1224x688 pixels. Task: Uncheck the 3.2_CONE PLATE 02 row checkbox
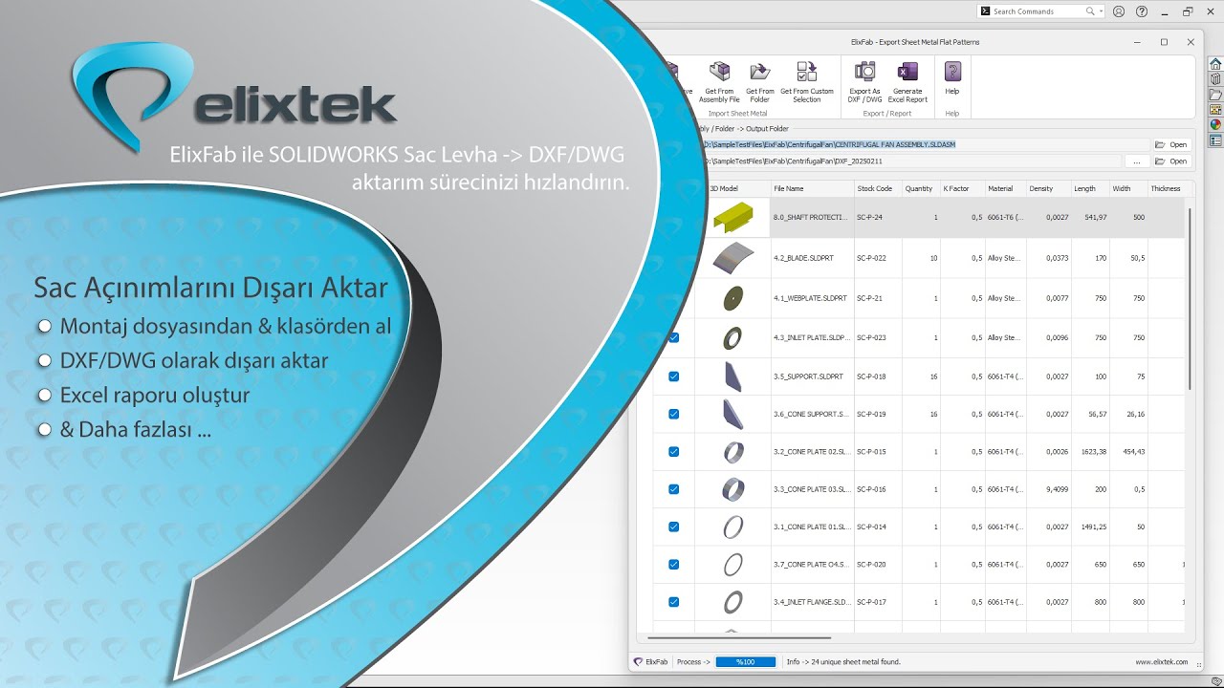pyautogui.click(x=673, y=451)
